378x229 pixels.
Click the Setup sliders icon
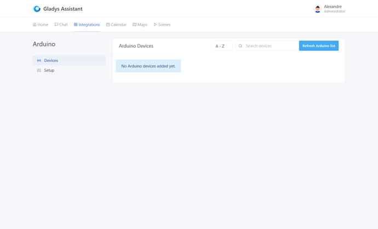point(39,70)
